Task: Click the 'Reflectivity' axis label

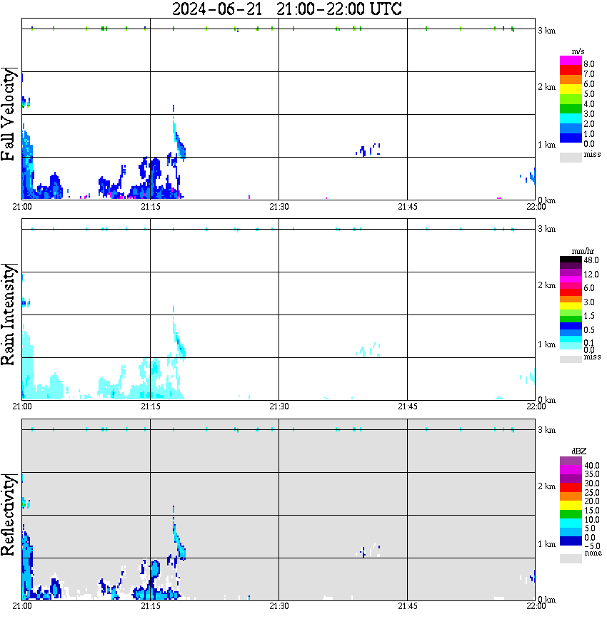Action: [x=9, y=515]
